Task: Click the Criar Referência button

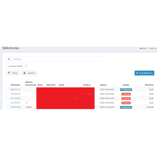Action: pyautogui.click(x=144, y=73)
